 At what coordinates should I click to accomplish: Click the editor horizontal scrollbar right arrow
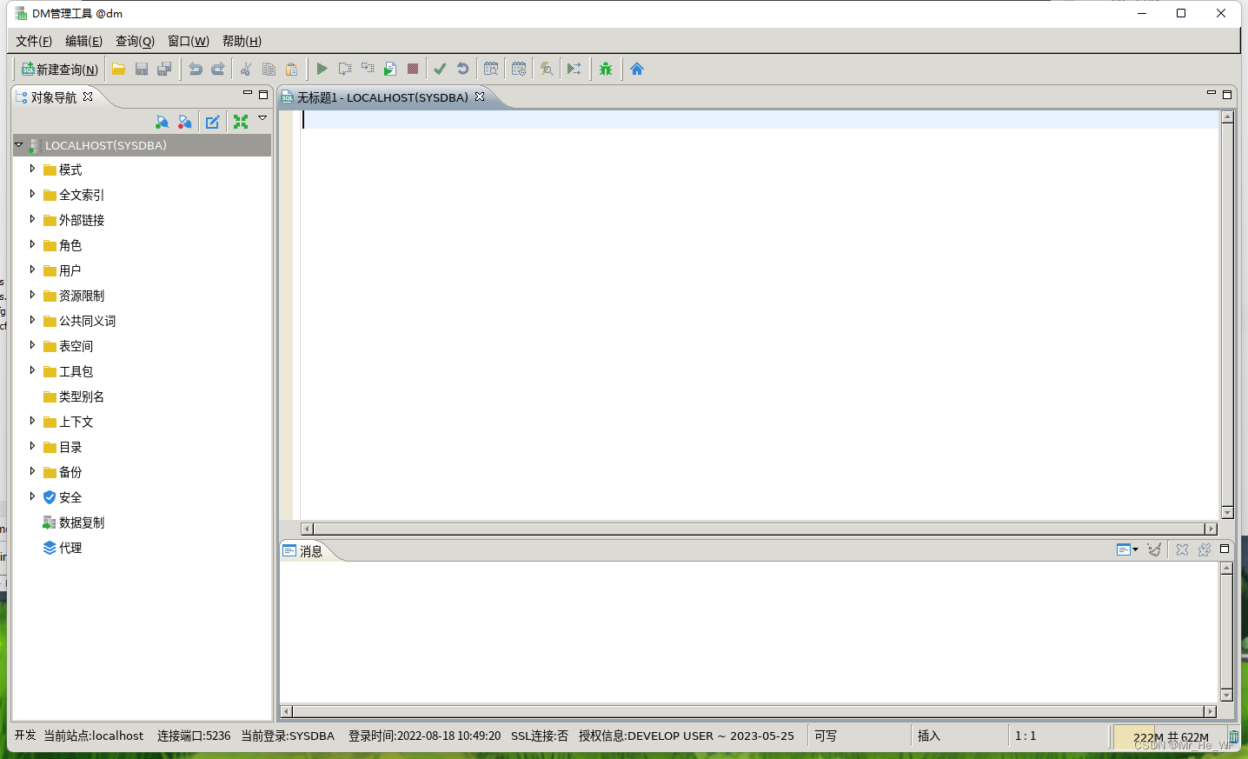click(1211, 529)
